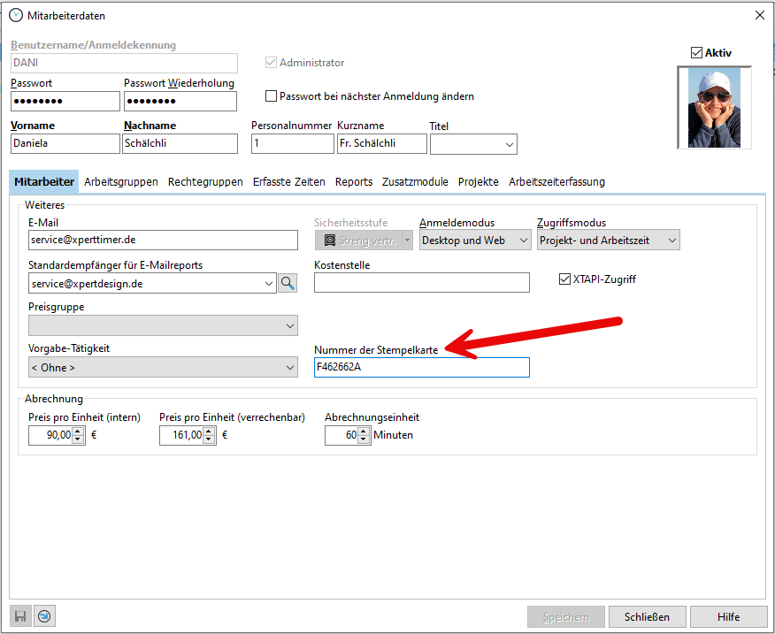Uncheck the XTAPI-Zugriff checkbox

pyautogui.click(x=565, y=279)
